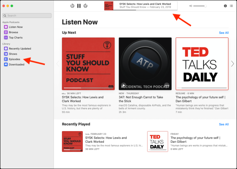Image resolution: width=237 pixels, height=169 pixels.
Task: Open 347: Not Enough Carrot episode title
Action: coord(141,99)
